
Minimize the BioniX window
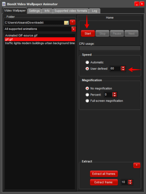pyautogui.click(x=136, y=4)
